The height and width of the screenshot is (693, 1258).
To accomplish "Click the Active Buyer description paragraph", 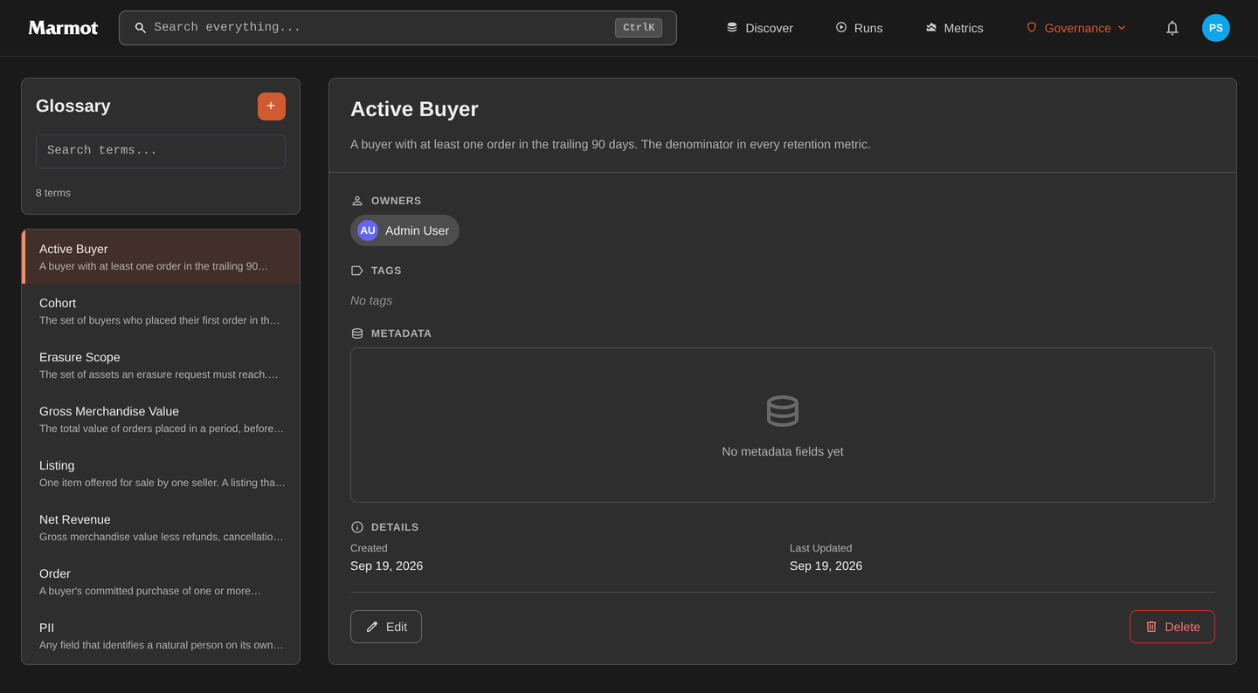I will pyautogui.click(x=611, y=144).
